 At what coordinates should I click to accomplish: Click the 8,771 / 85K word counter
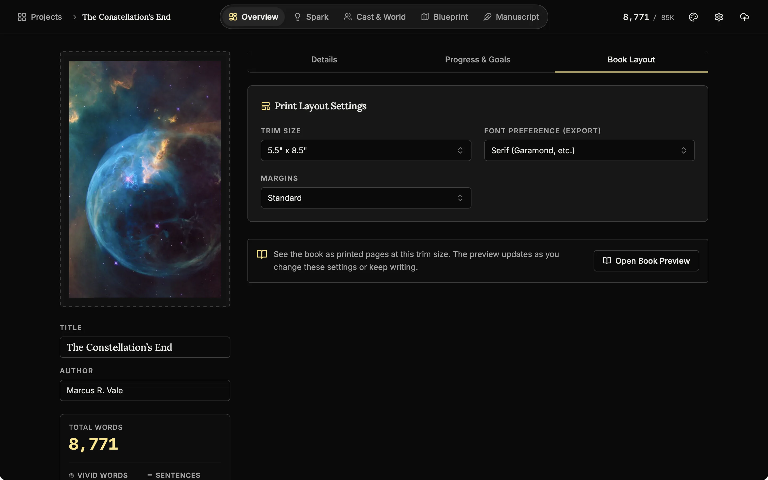click(648, 17)
